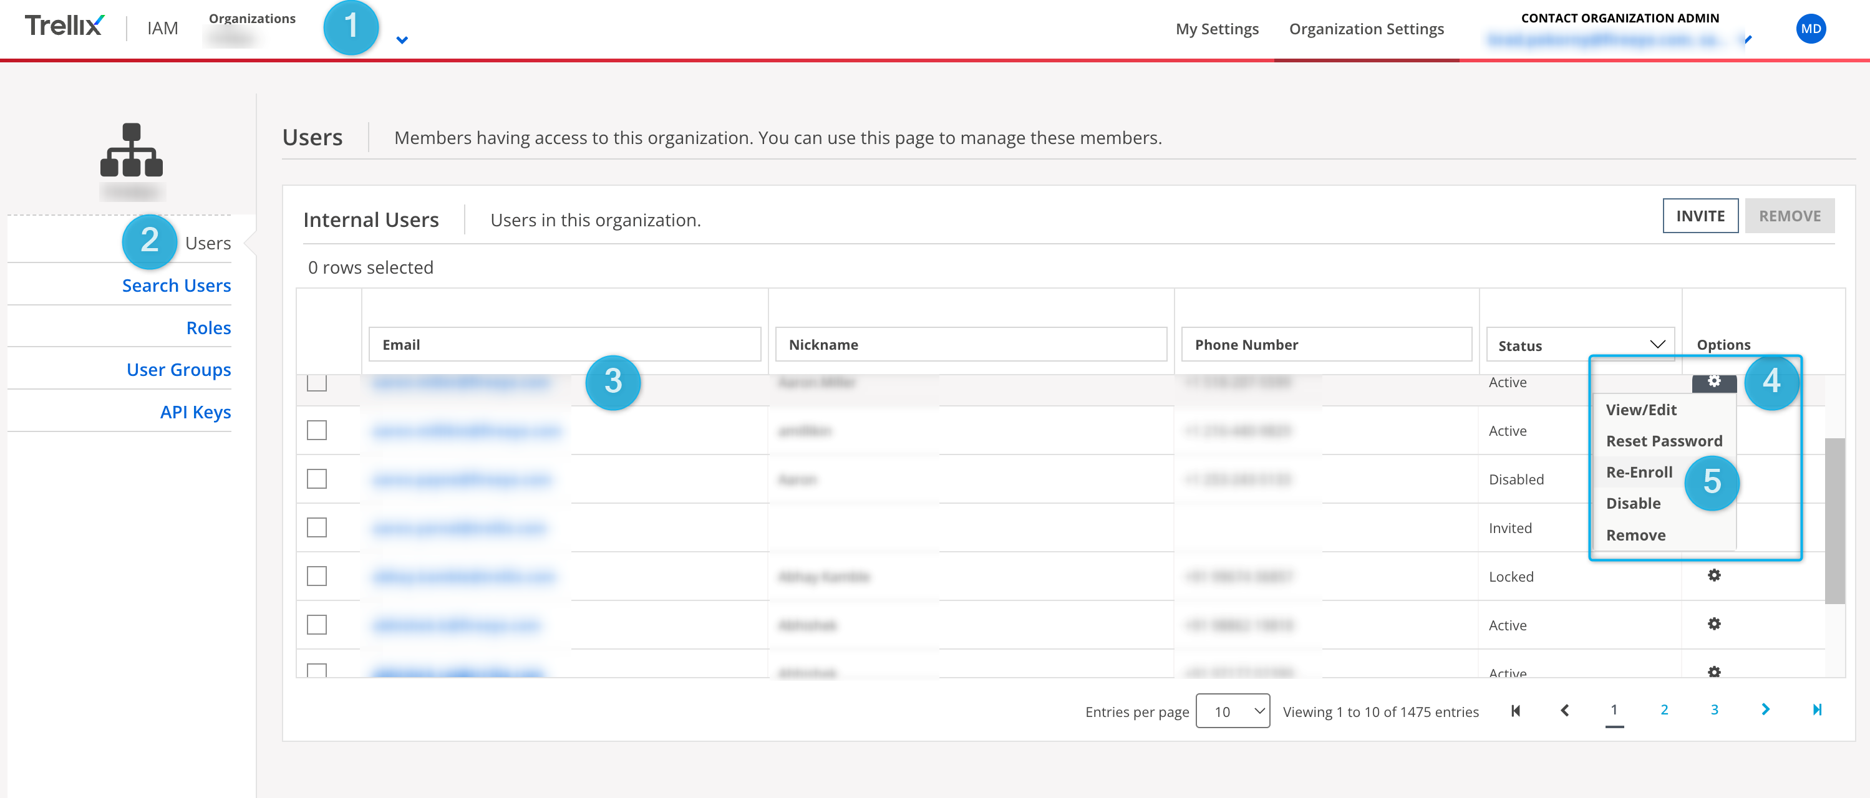Change the Entries per page dropdown
Viewport: 1870px width, 798px height.
pyautogui.click(x=1233, y=711)
